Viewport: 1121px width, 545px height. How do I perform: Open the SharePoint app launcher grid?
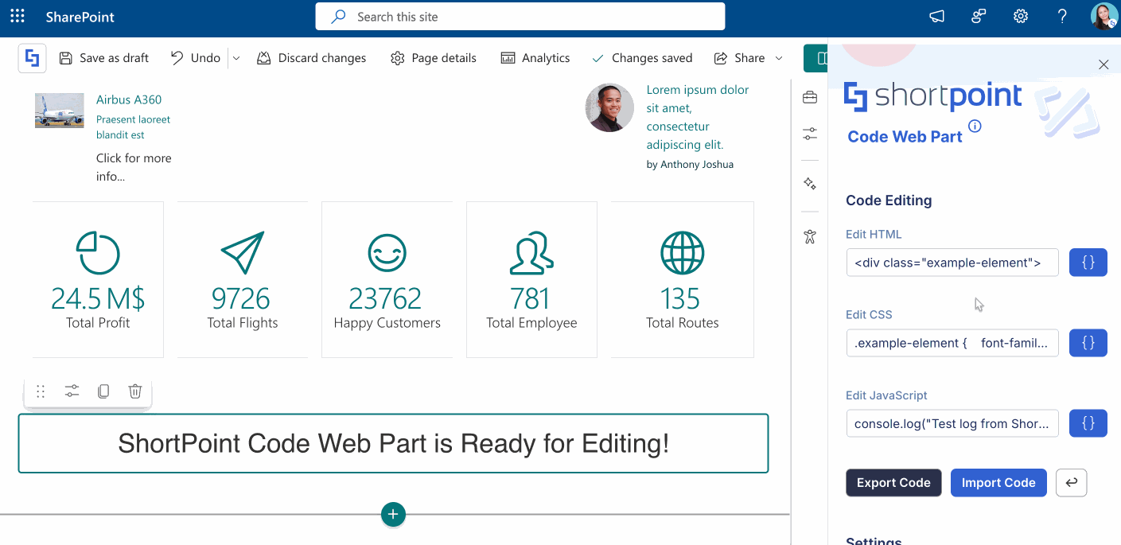click(x=18, y=16)
